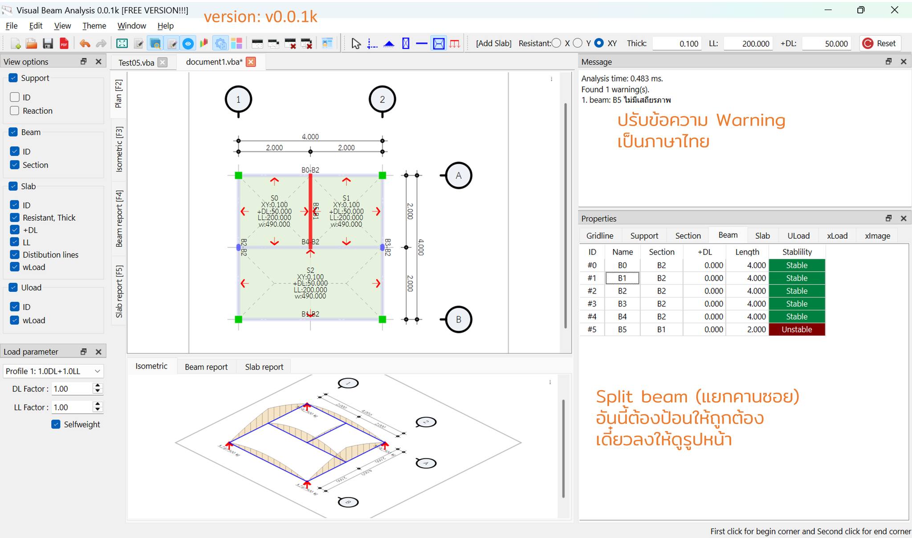Viewport: 912px width, 538px height.
Task: Uncheck the Selfweight option
Action: (x=56, y=424)
